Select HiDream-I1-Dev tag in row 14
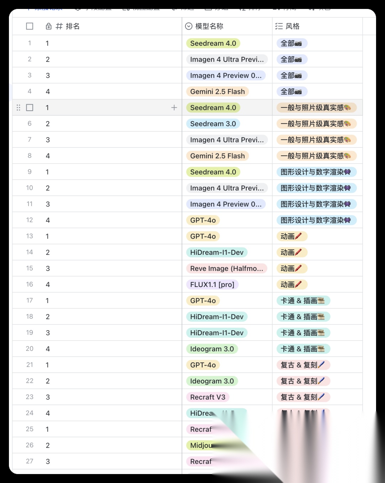 click(217, 252)
